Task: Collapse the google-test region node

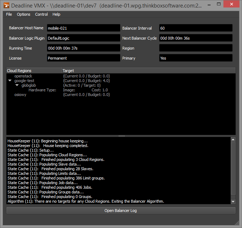Action: coord(10,81)
